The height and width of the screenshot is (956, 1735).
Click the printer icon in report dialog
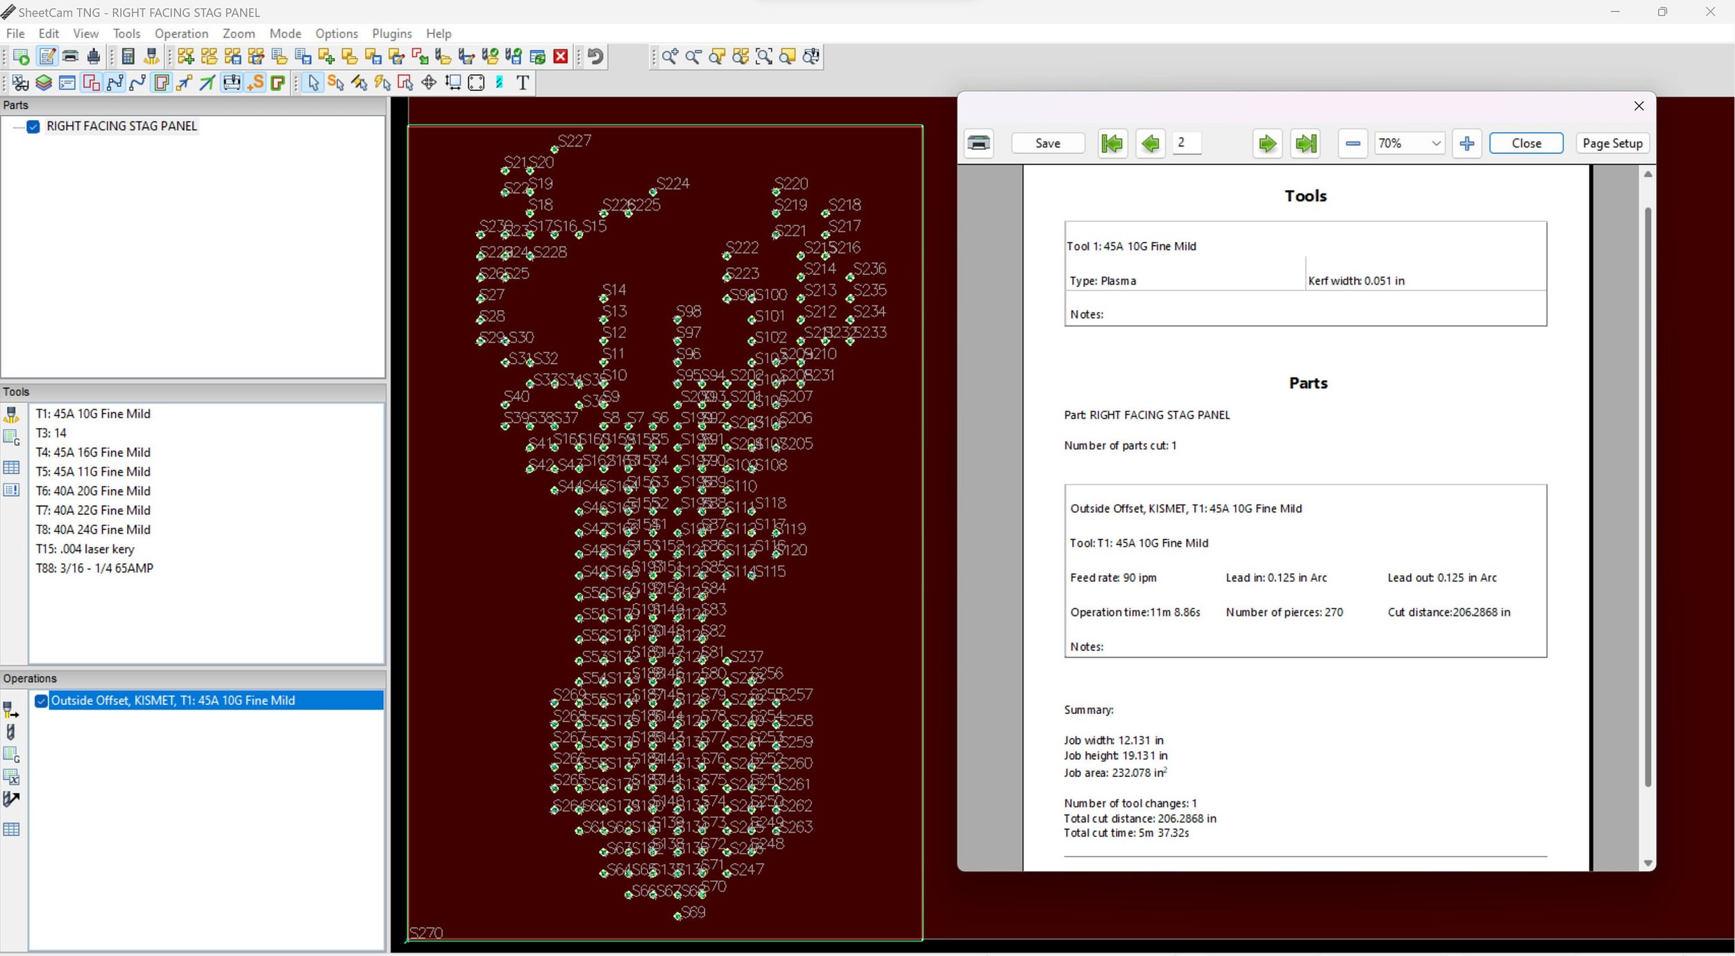coord(979,144)
